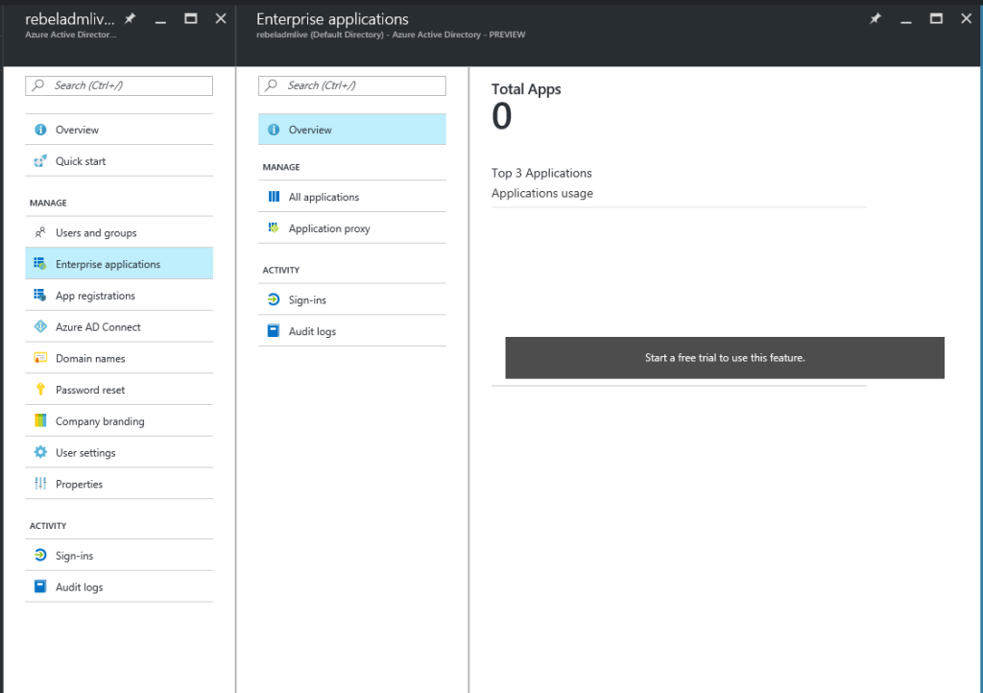Select the Domain names icon
The image size is (983, 693).
click(38, 357)
